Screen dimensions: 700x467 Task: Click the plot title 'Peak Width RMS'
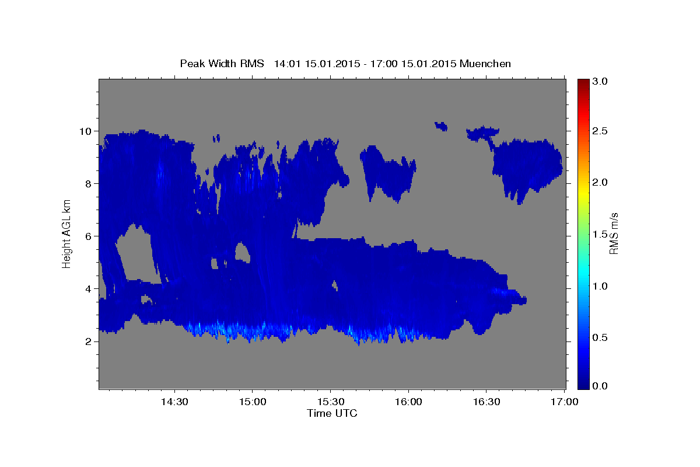(222, 64)
